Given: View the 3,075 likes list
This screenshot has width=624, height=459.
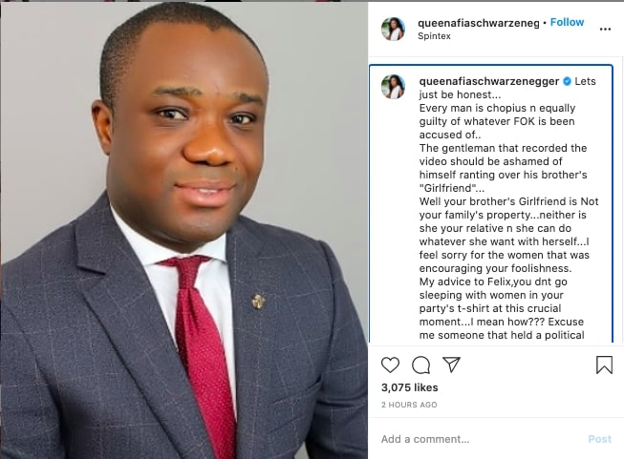Looking at the screenshot, I should (x=410, y=387).
